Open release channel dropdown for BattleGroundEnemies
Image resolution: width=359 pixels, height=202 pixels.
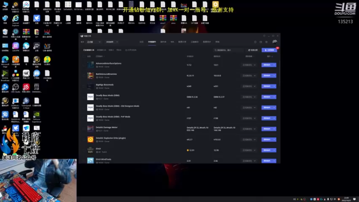coord(249,75)
